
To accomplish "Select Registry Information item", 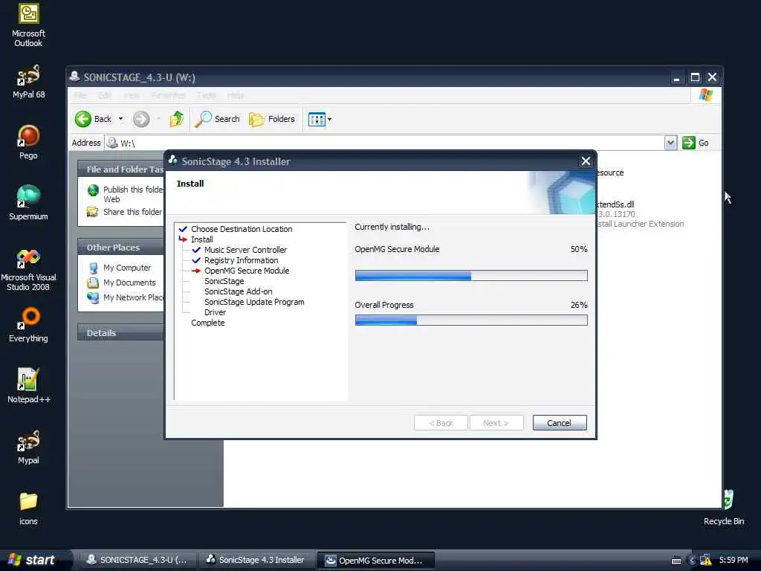I will pos(241,260).
